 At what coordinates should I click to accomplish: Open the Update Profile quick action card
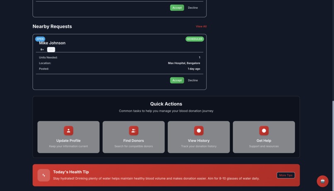tap(68, 137)
